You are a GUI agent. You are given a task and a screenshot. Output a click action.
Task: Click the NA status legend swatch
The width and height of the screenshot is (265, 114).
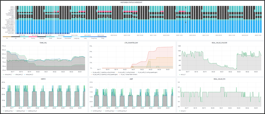click(x=7, y=37)
